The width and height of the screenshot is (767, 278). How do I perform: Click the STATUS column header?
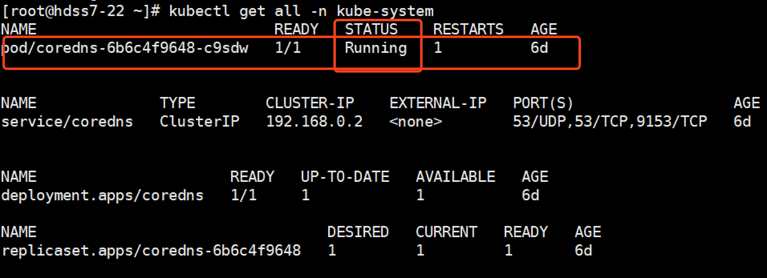point(371,29)
